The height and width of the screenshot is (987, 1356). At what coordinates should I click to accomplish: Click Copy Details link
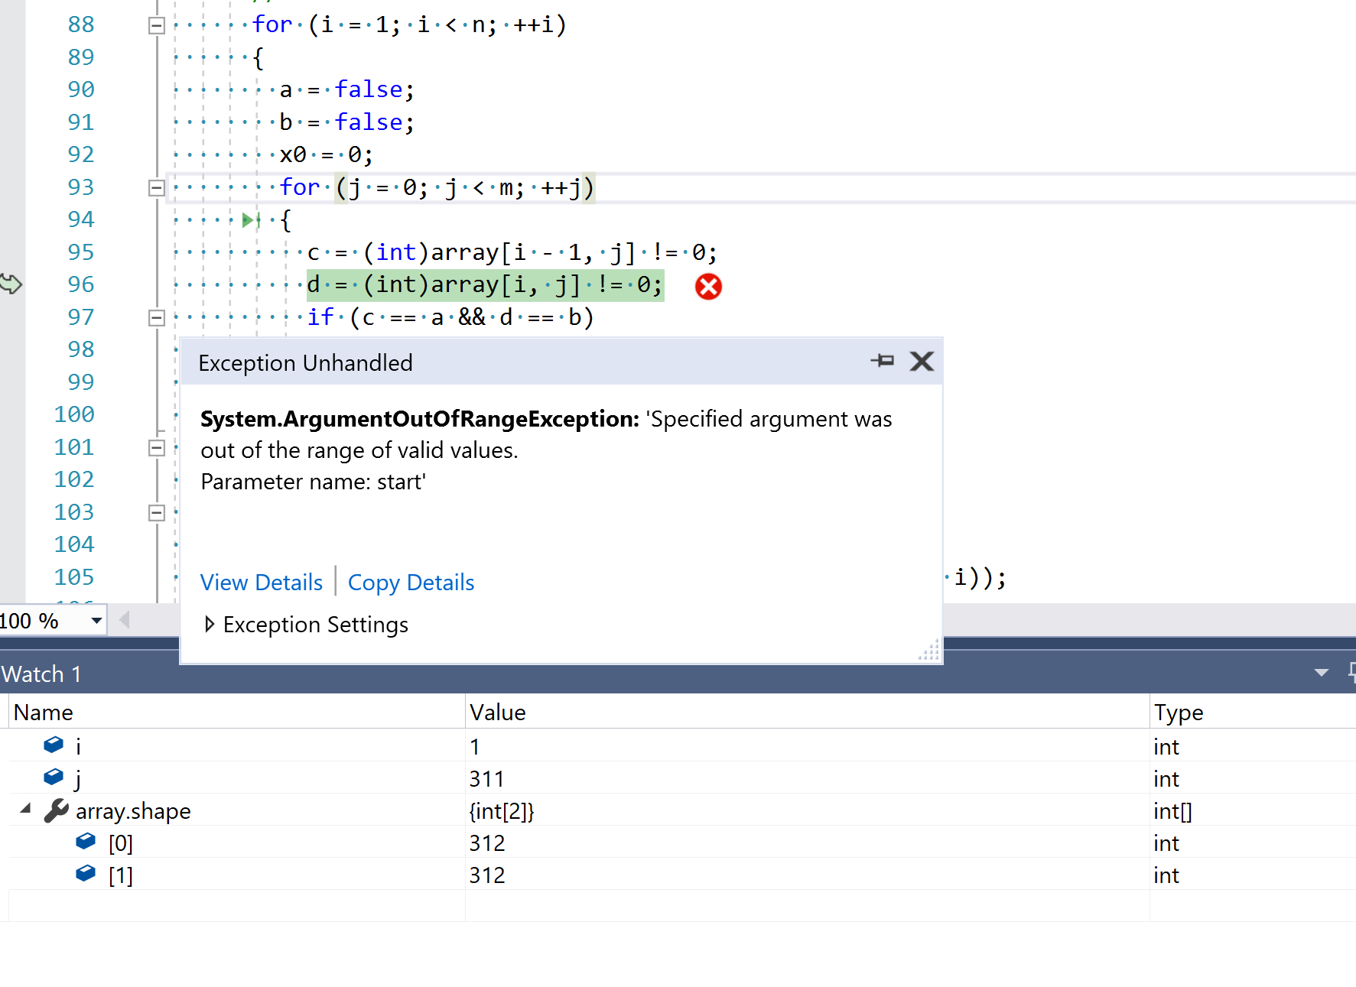pos(411,583)
